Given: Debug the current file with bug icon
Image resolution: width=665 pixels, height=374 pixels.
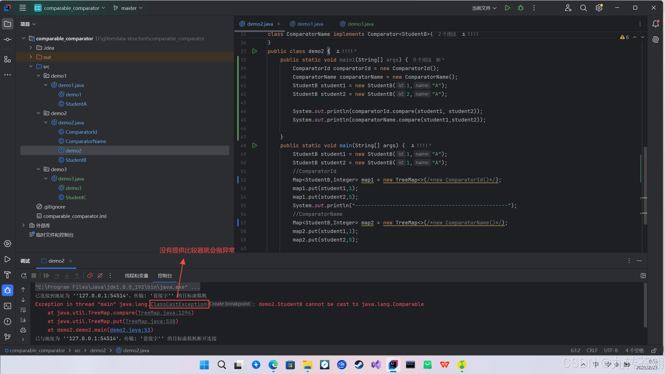Looking at the screenshot, I should [521, 8].
